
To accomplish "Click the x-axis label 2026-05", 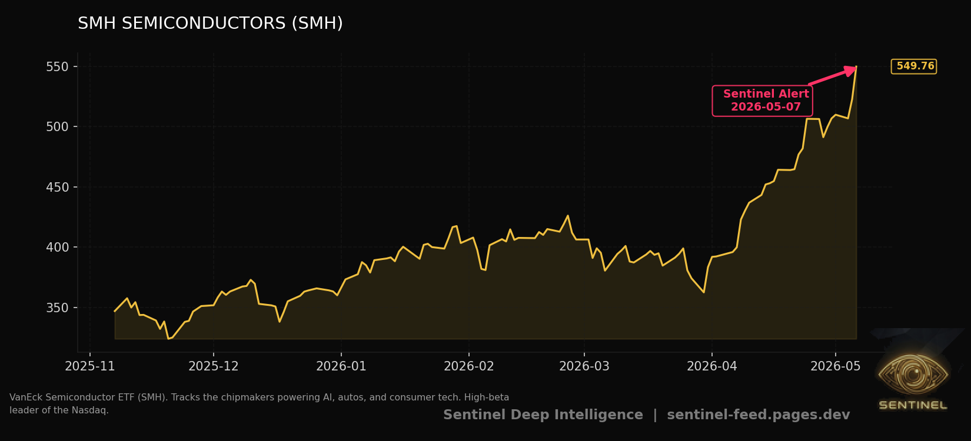I will coord(836,366).
